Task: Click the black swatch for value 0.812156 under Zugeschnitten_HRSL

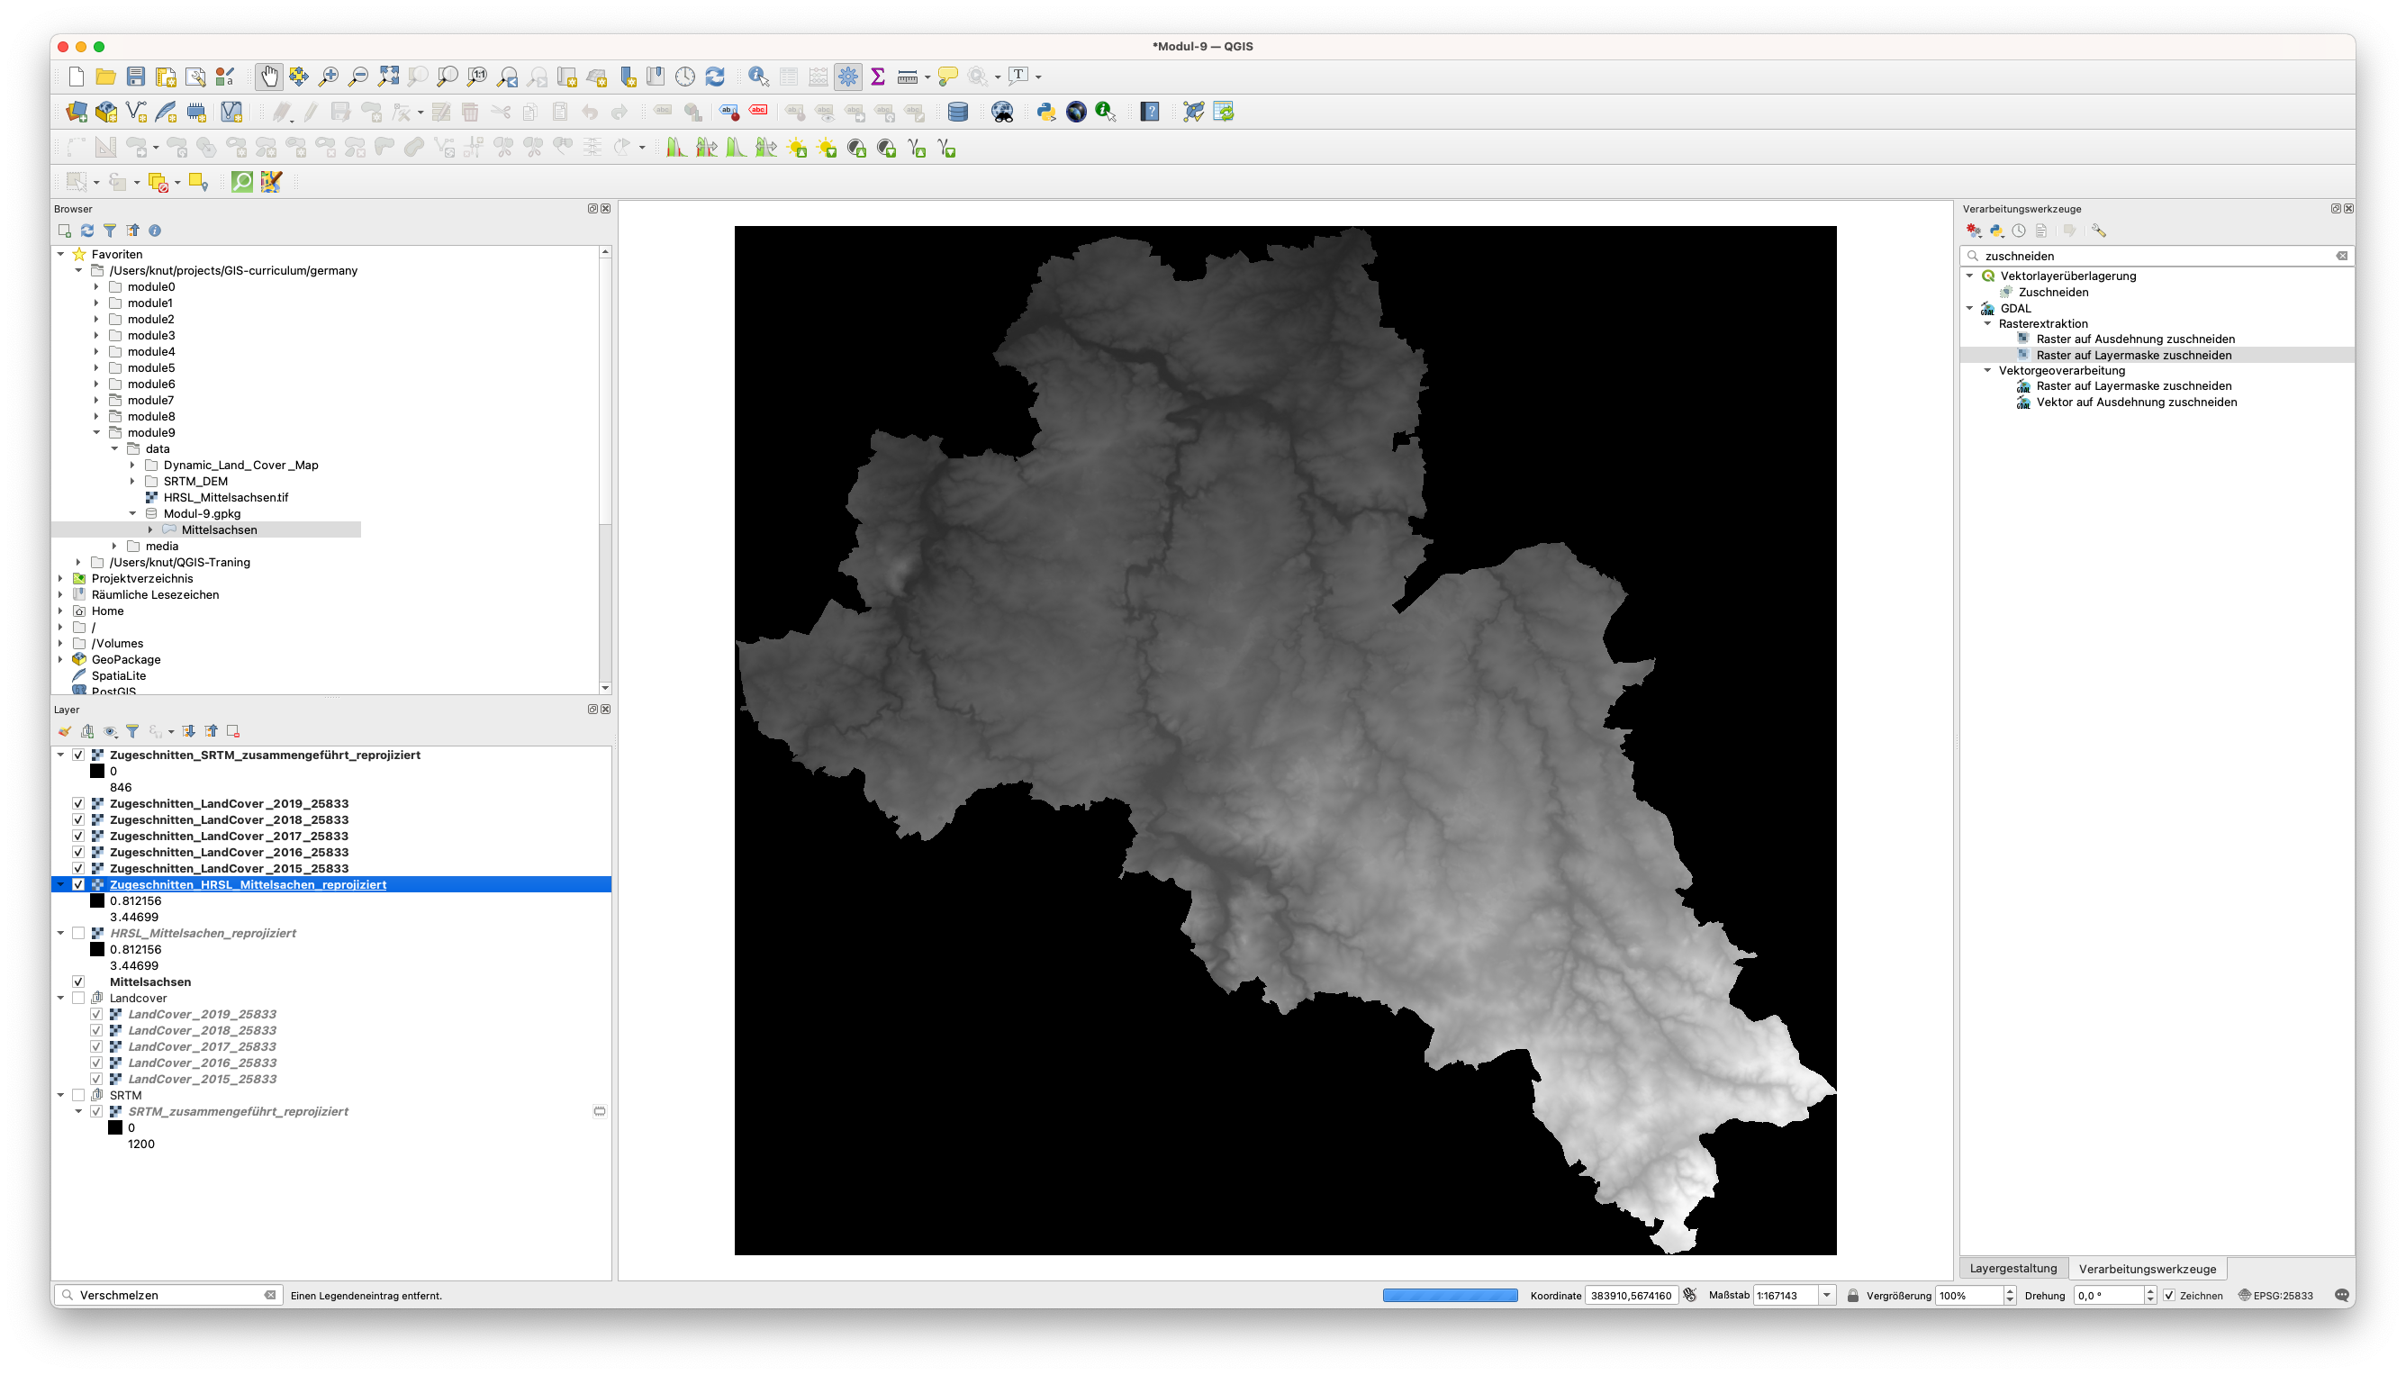Action: click(96, 901)
